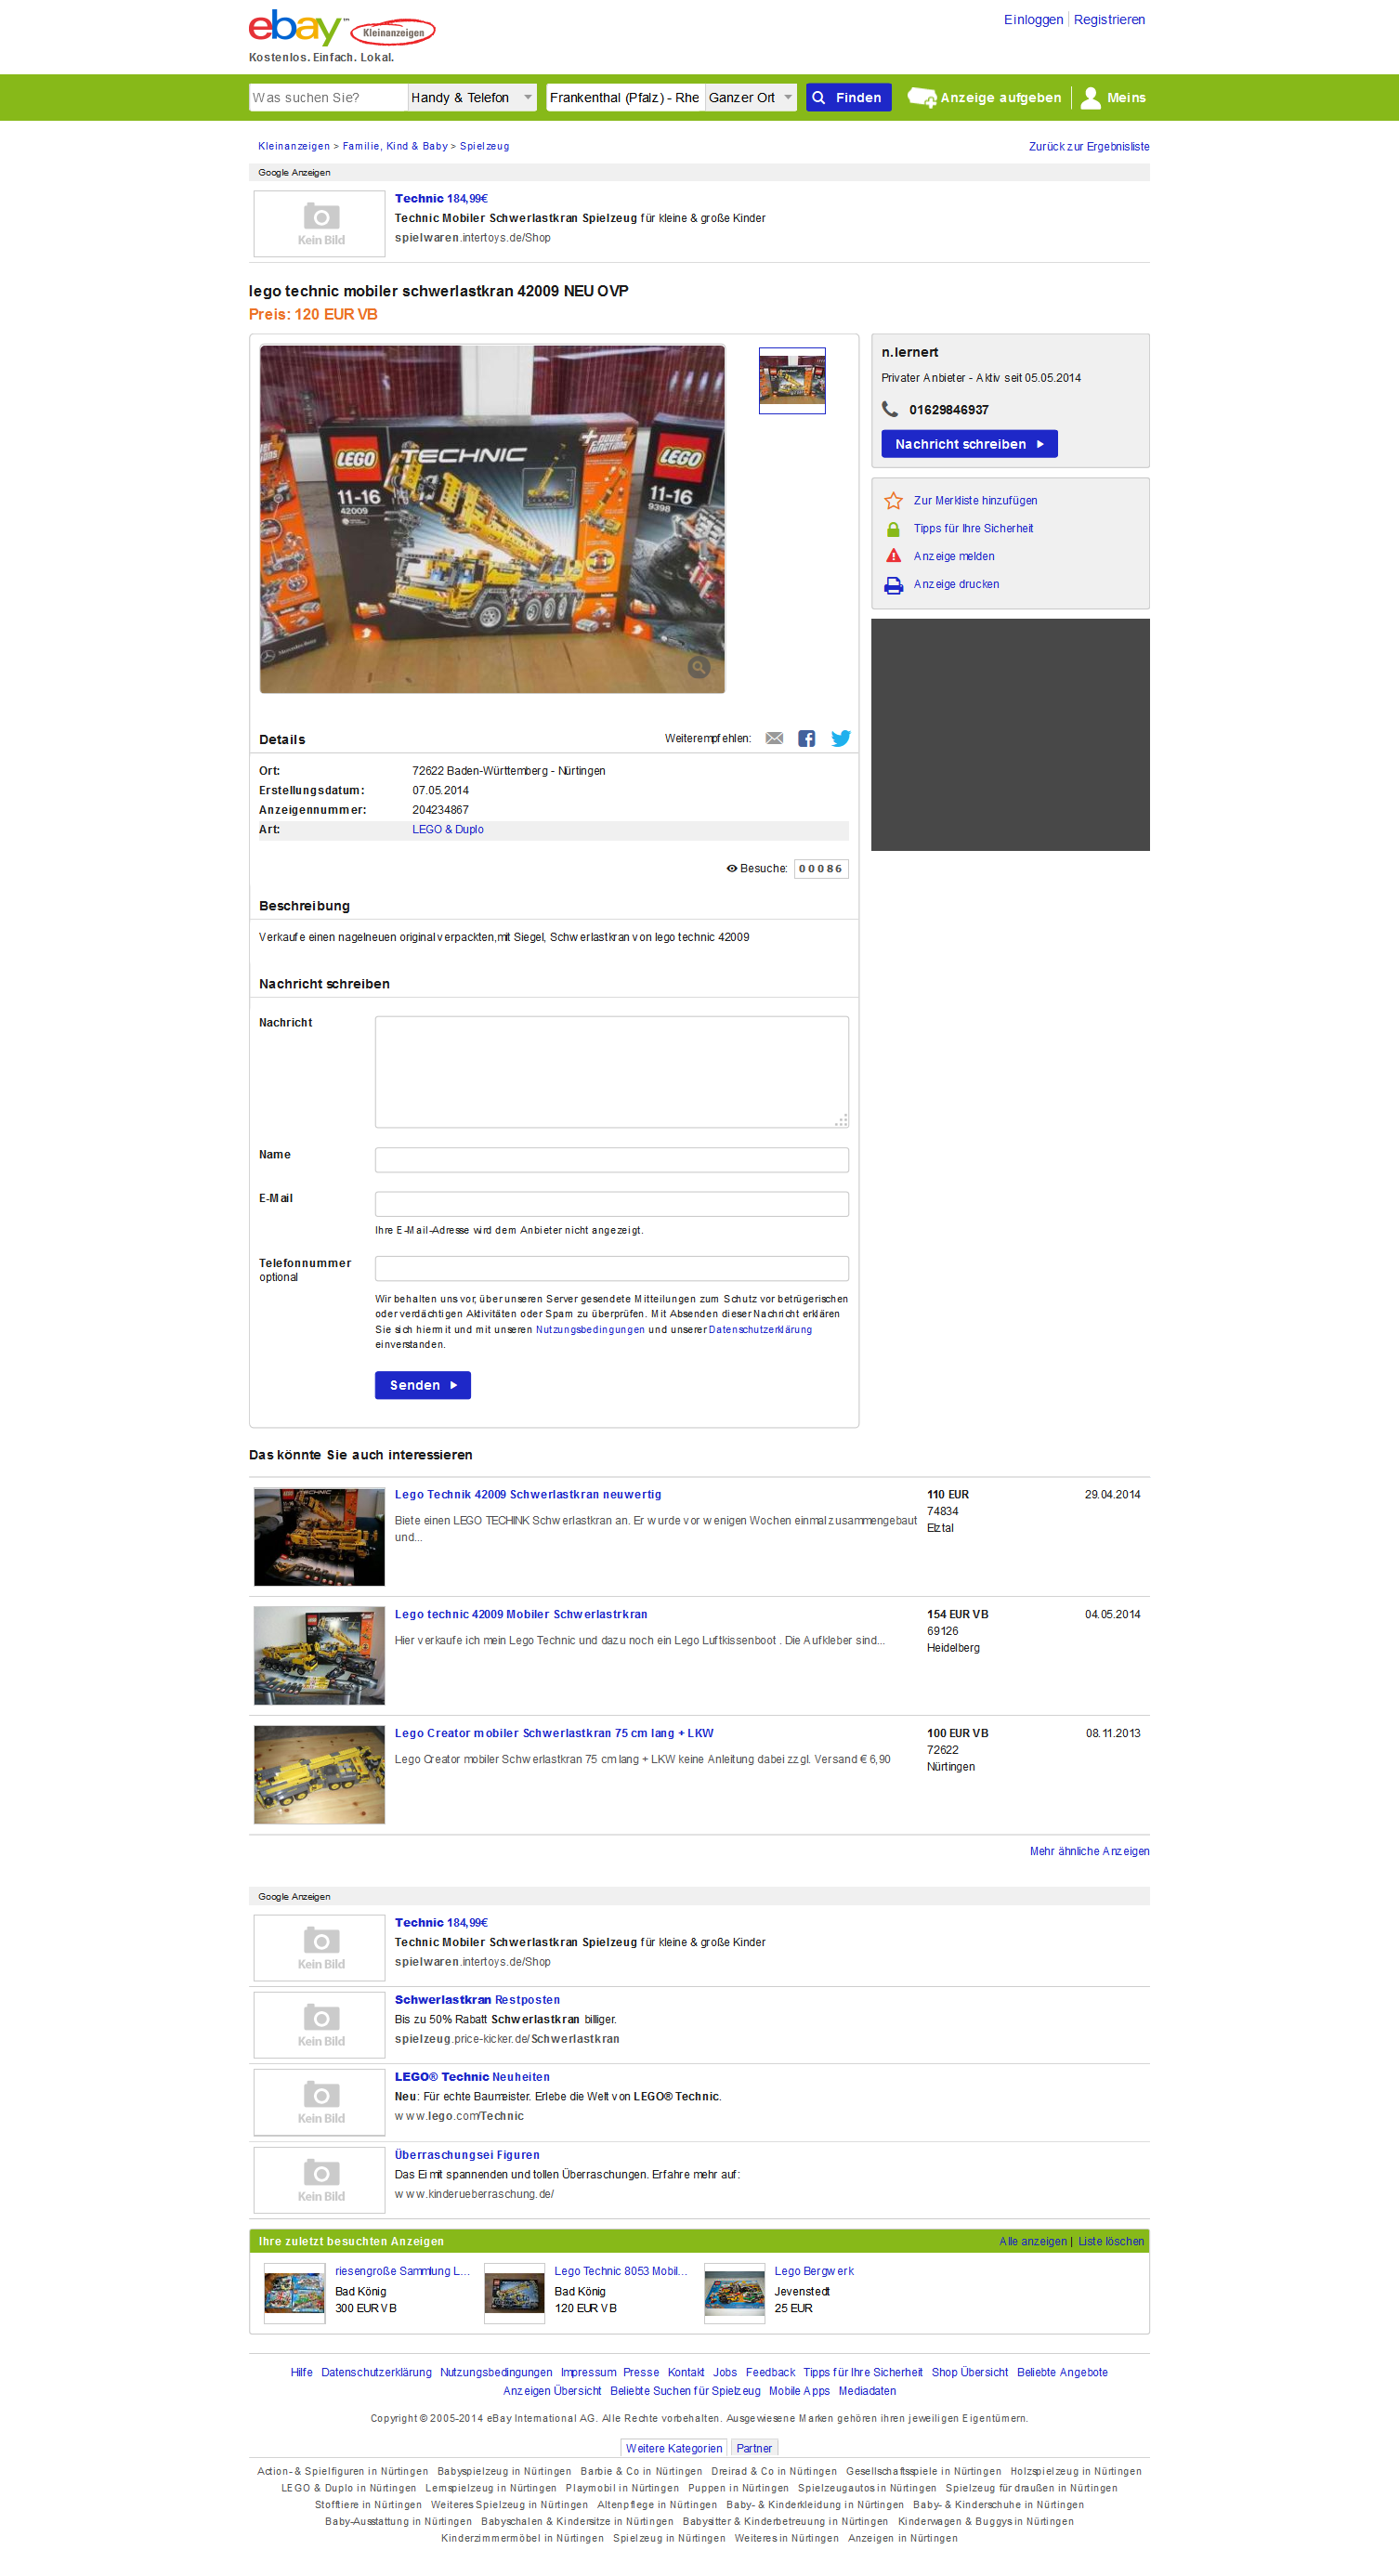Open Lego Technic 8053 recently viewed thumbnail
The height and width of the screenshot is (2576, 1399).
(x=514, y=2294)
